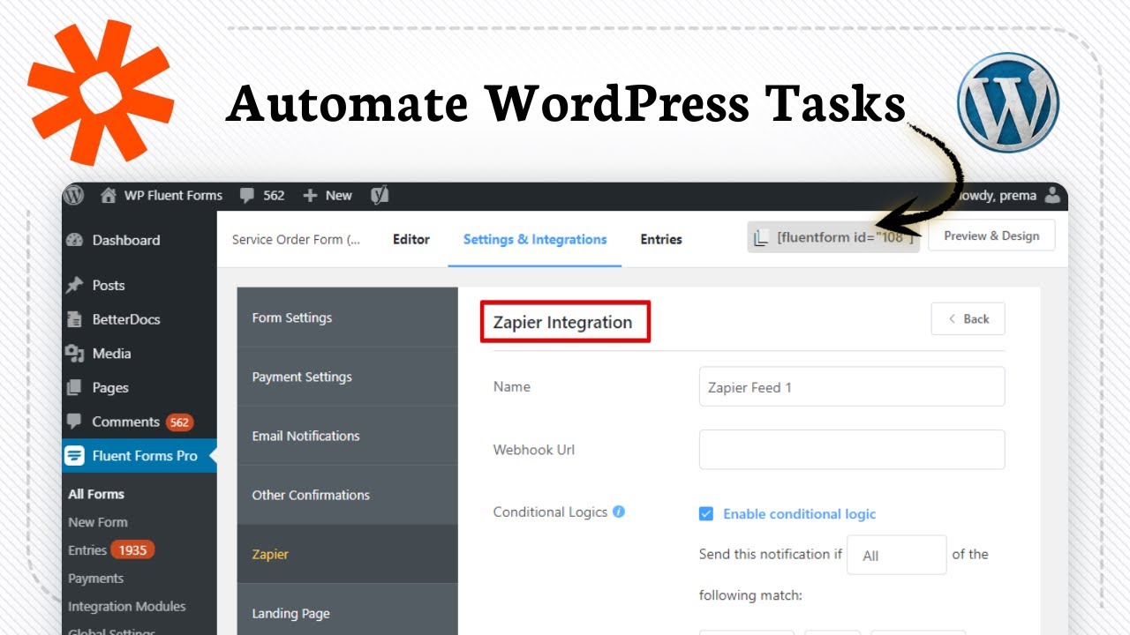Open Integration Modules submenu link
Screen dimensions: 1130x635
point(127,607)
